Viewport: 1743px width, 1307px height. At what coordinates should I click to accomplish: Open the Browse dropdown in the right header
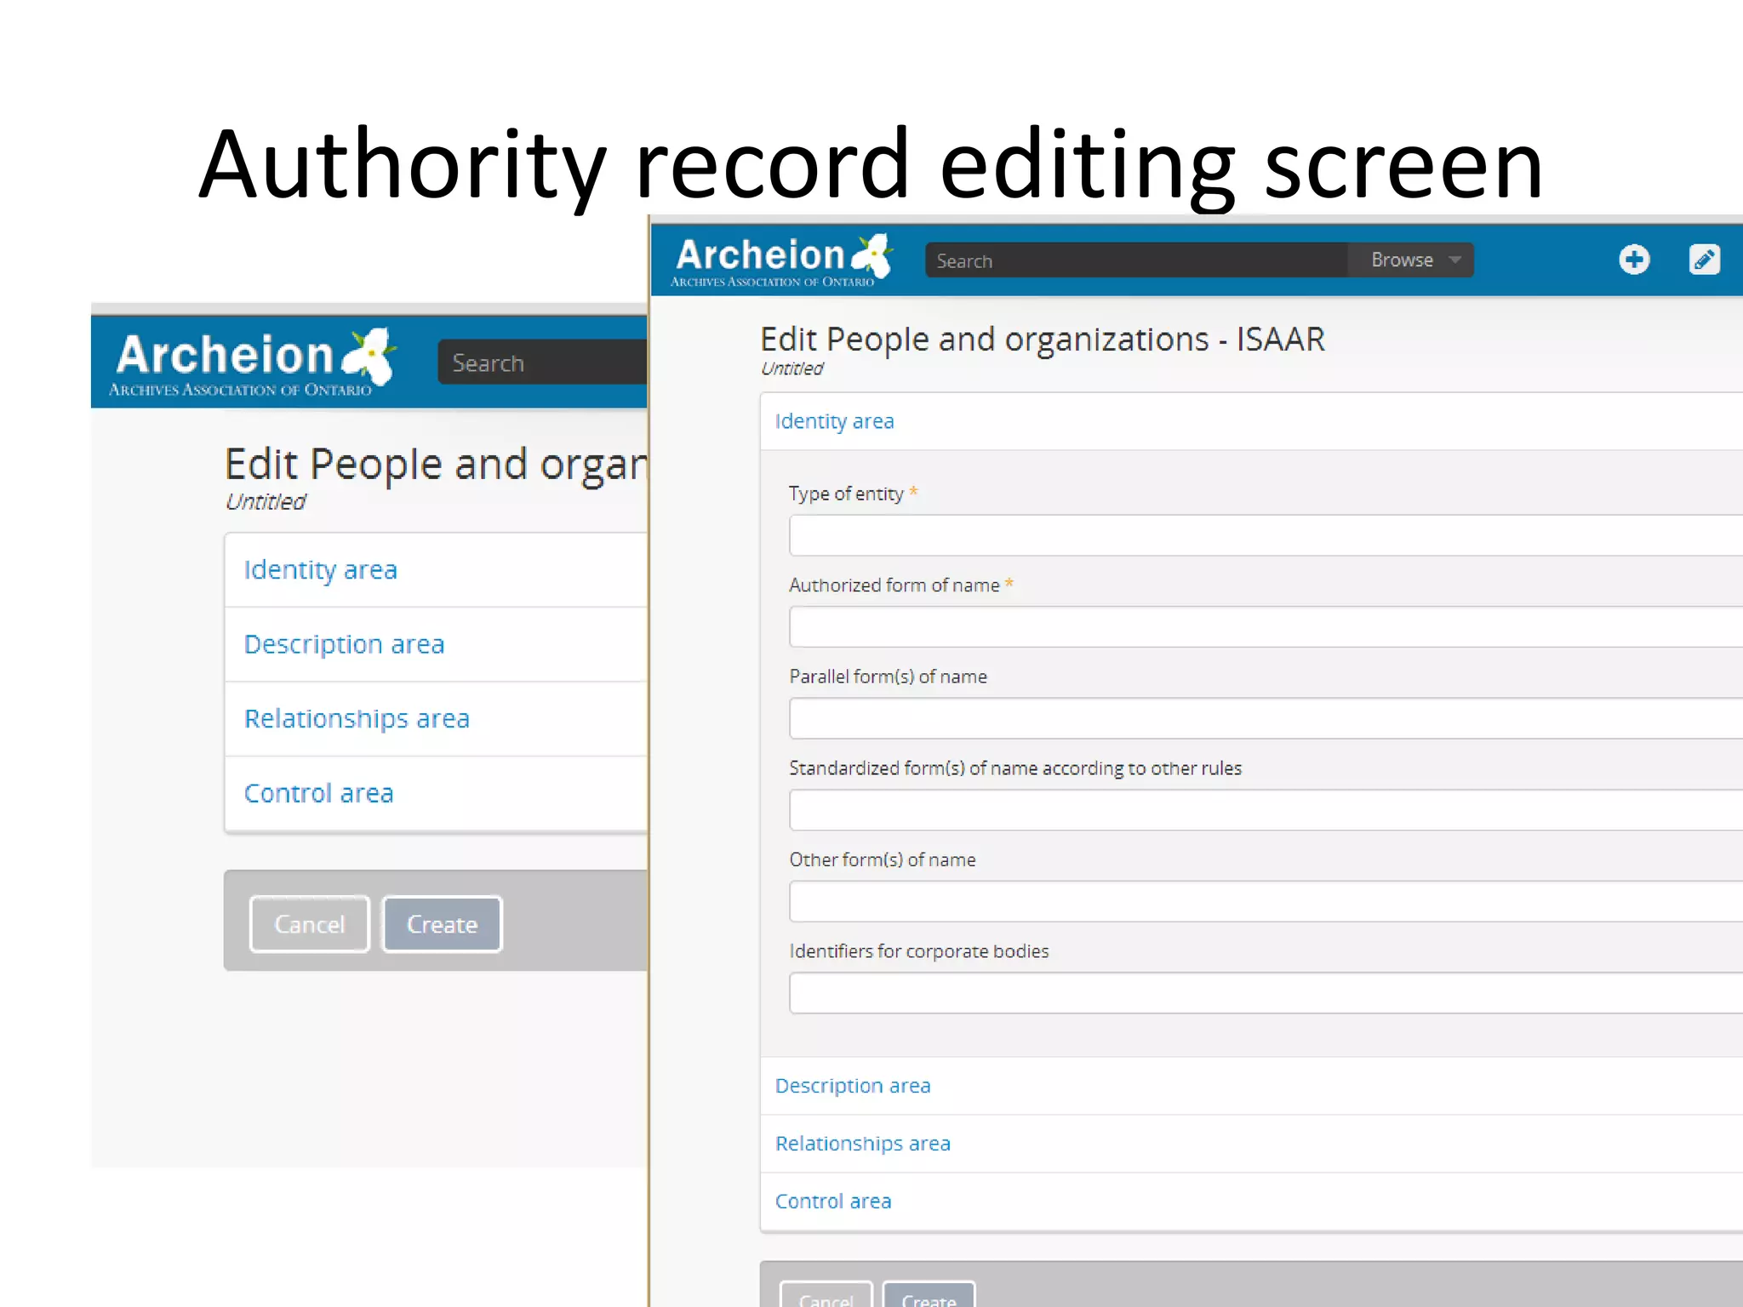pyautogui.click(x=1411, y=260)
